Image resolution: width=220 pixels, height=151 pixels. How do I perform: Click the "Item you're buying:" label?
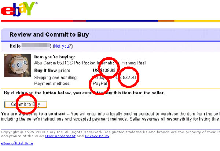coord(54,57)
